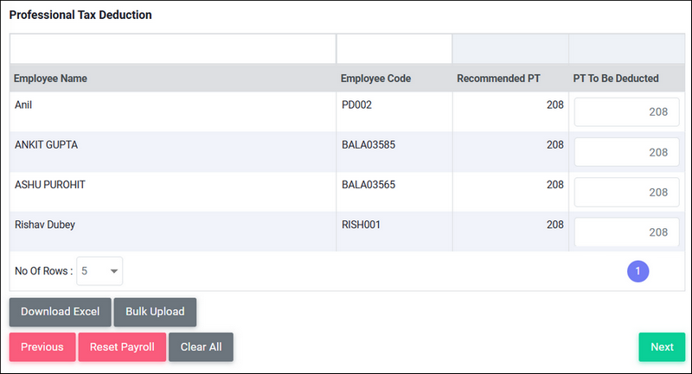Edit PT To Be Deducted for Rishav Dubey

point(626,232)
